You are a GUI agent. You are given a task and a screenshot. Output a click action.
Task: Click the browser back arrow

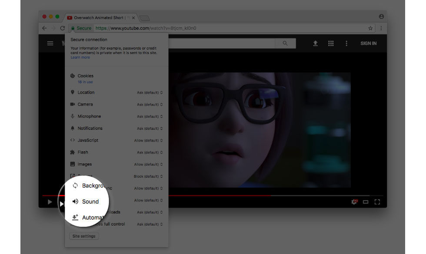44,28
